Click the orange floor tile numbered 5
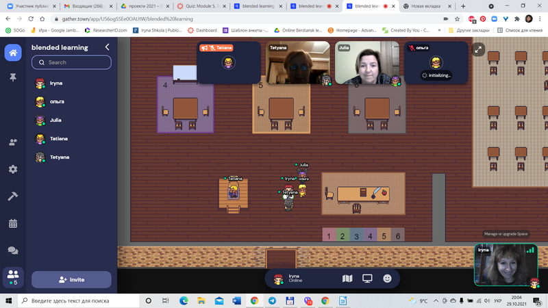The image size is (548, 308). pos(384,235)
